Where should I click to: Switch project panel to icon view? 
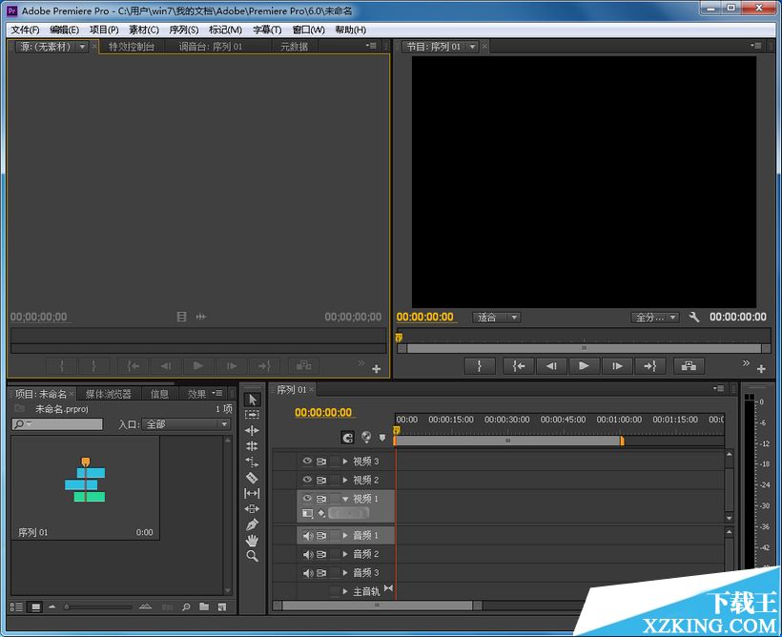click(35, 607)
